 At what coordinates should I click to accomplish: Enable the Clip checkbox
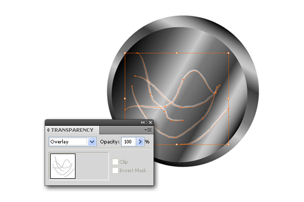pos(115,162)
